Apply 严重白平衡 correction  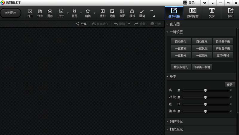click(223, 48)
